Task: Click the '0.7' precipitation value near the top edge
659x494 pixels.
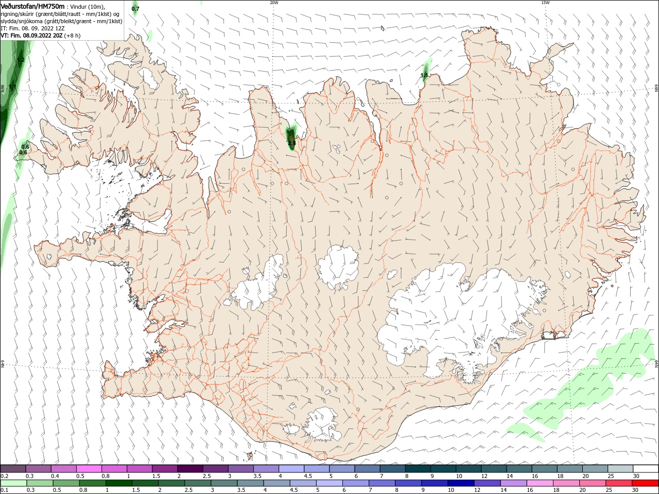Action: point(135,9)
